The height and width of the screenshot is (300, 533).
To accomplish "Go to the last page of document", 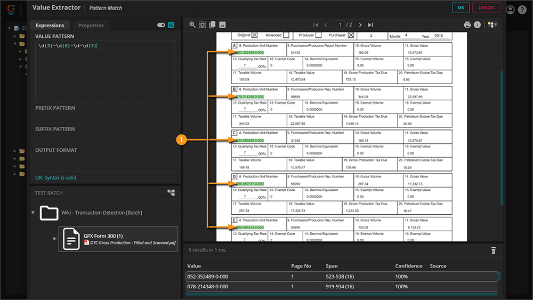I will click(x=370, y=25).
